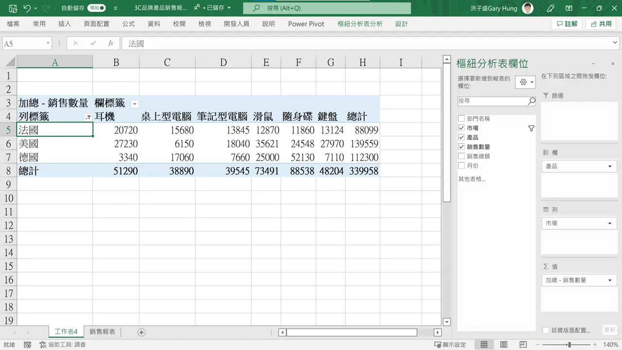Screen dimensions: 622x350
Task: Click the macro recording icon in status bar
Action: click(28, 345)
